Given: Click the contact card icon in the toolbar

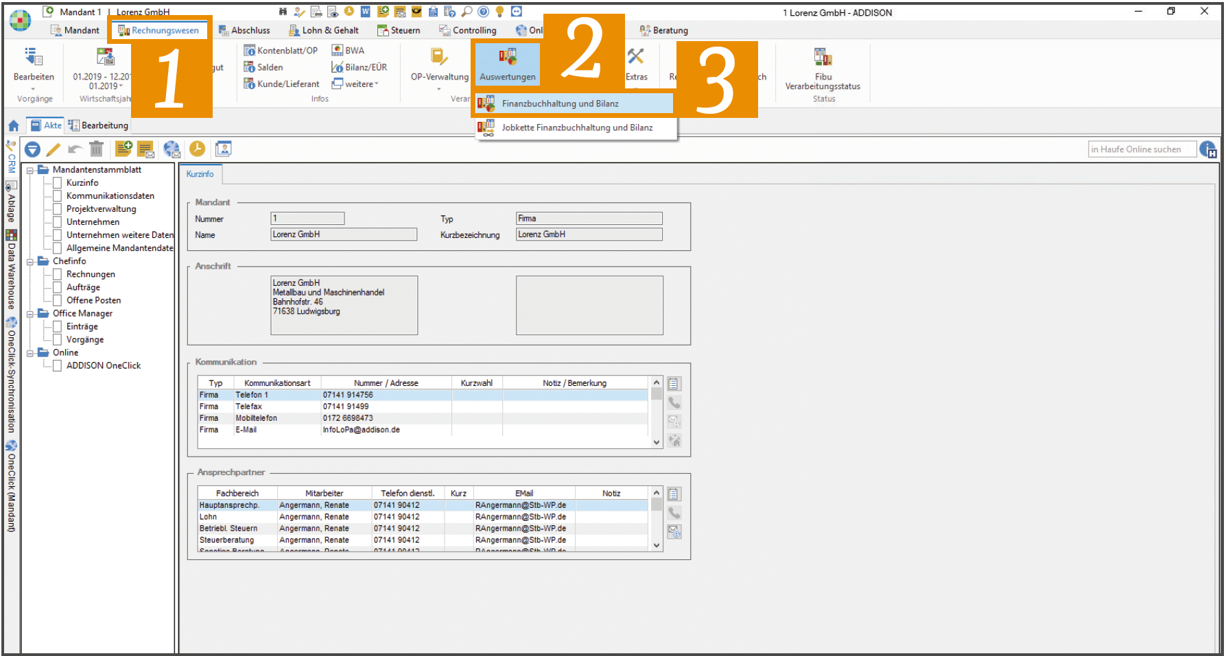Looking at the screenshot, I should (x=223, y=149).
